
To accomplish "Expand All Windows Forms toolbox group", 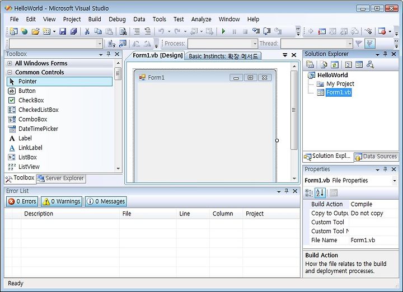I will [10, 63].
